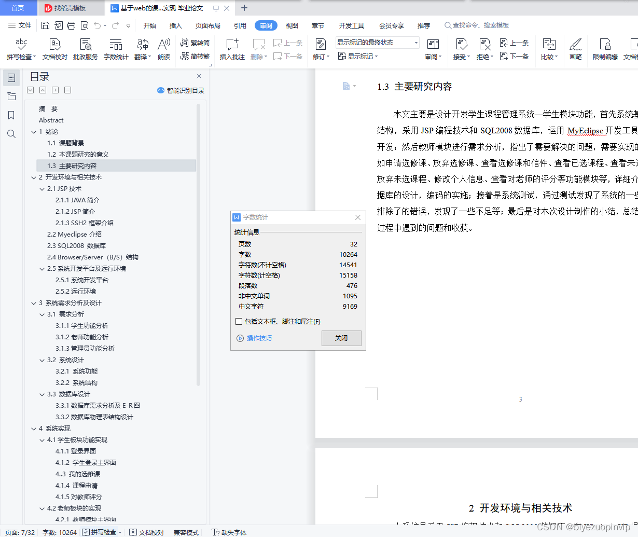The height and width of the screenshot is (537, 638).
Task: Check the select-all checkbox in 目录 panel
Action: coord(30,90)
